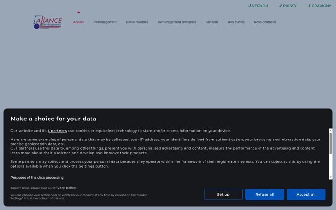This screenshot has width=336, height=210.
Task: Click the Make a choice for your data title
Action: [53, 119]
